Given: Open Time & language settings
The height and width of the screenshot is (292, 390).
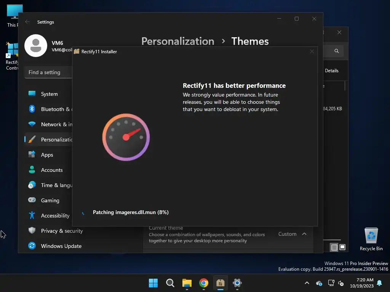Looking at the screenshot, I should coord(48,185).
